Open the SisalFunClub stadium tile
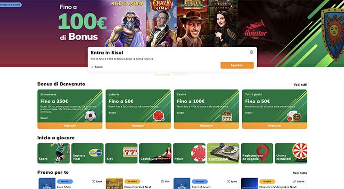 click(223, 153)
